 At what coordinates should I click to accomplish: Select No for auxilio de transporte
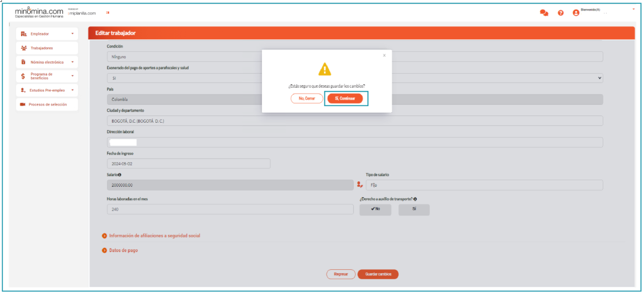tap(375, 209)
